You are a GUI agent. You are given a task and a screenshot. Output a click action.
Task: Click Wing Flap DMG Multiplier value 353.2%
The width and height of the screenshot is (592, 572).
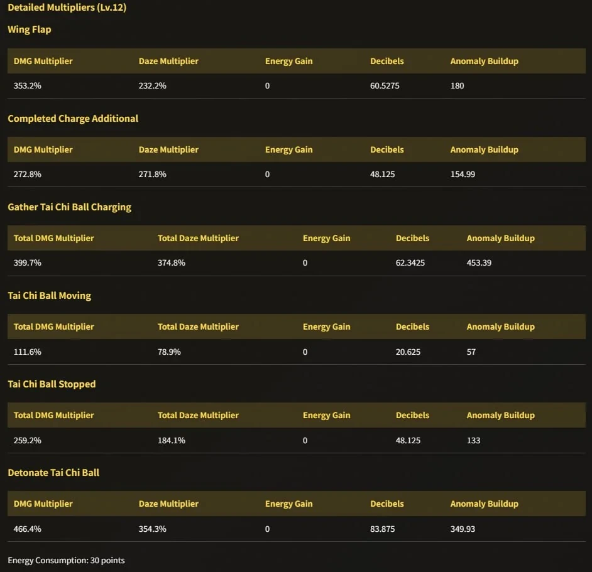27,85
